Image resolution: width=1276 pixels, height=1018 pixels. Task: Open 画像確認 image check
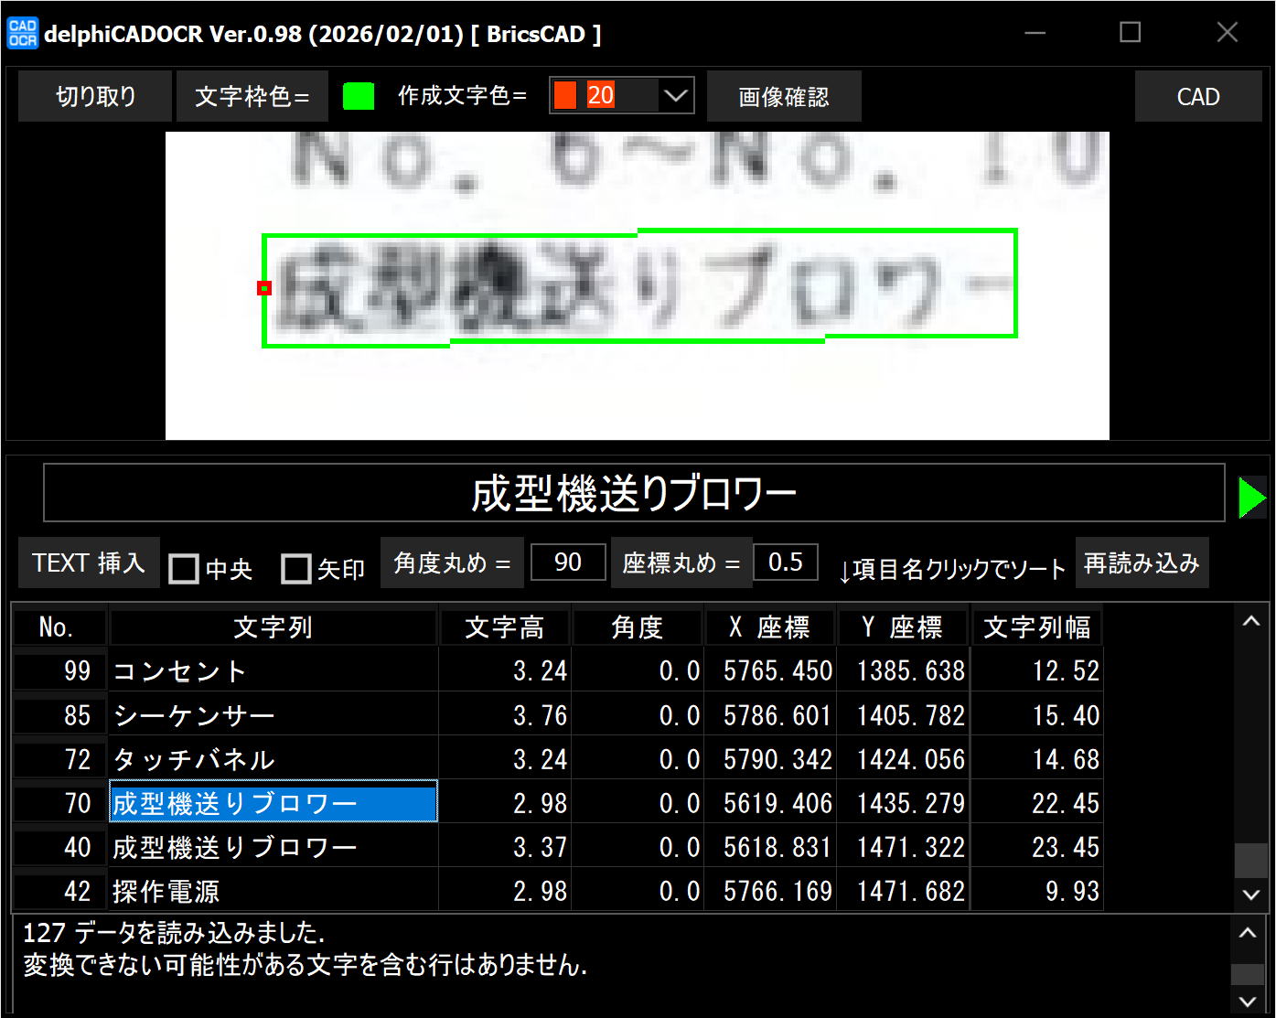pos(783,97)
